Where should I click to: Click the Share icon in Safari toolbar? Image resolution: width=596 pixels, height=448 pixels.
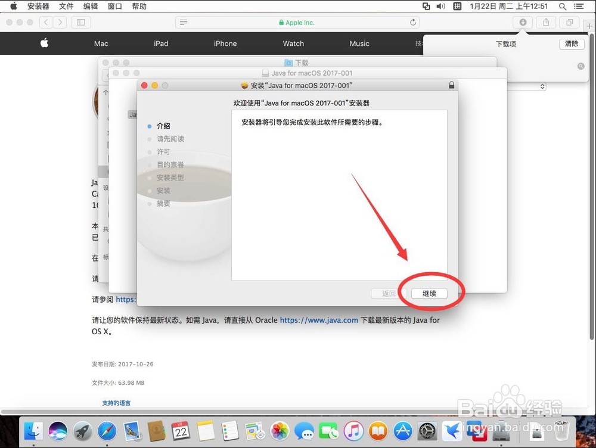point(546,22)
